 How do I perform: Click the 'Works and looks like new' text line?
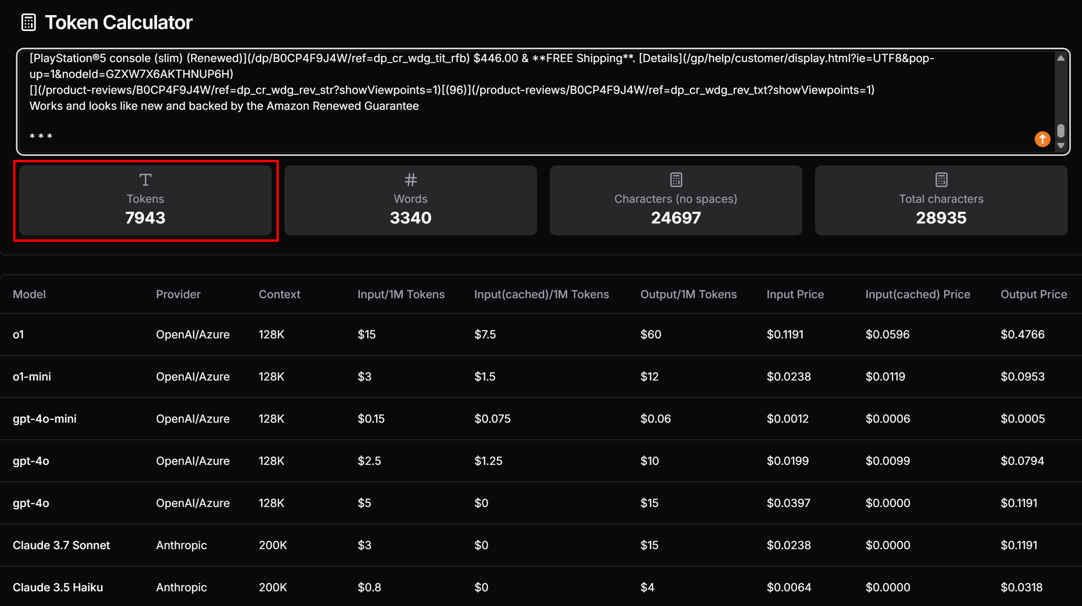tap(224, 106)
